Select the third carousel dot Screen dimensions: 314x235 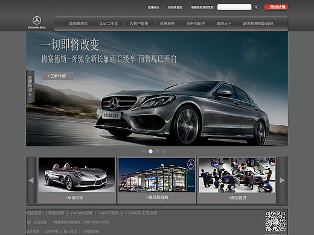pos(157,151)
